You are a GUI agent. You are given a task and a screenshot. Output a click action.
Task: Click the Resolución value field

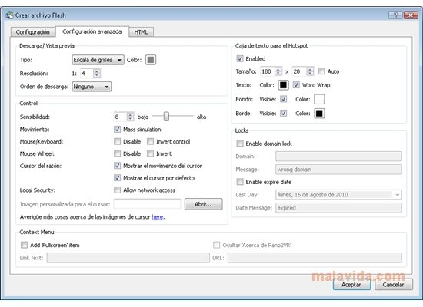87,73
